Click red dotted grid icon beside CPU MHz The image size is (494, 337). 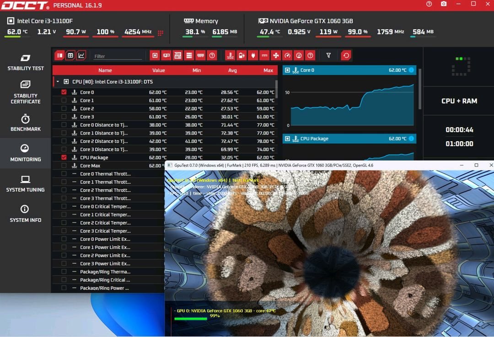tap(161, 33)
